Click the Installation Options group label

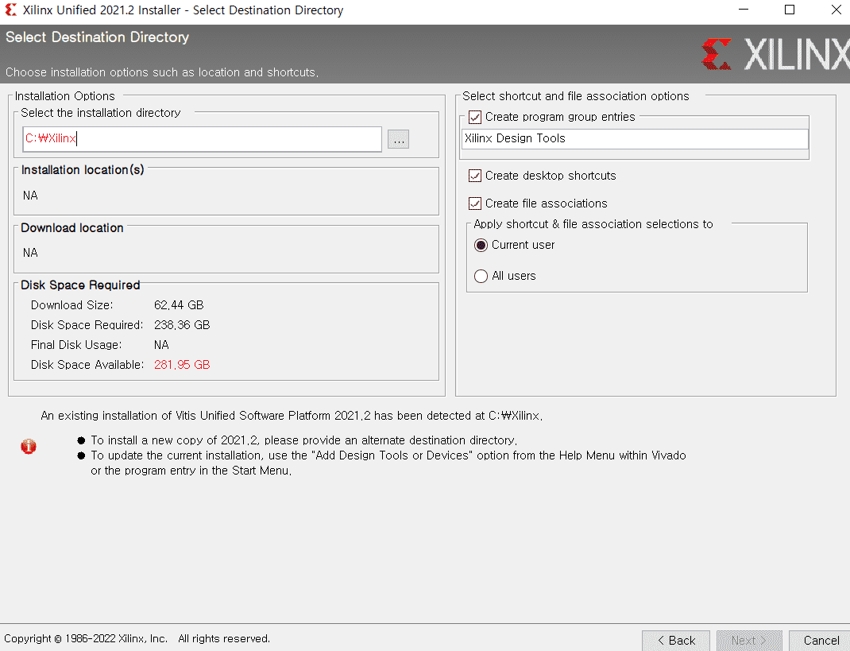65,96
